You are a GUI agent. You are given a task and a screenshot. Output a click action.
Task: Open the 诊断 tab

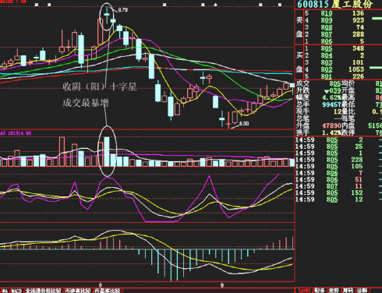point(362,290)
